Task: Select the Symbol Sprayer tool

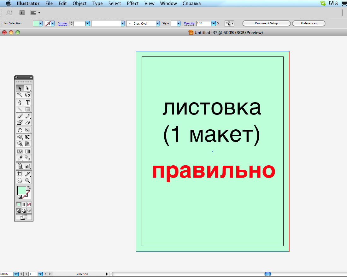Action: pos(20,166)
